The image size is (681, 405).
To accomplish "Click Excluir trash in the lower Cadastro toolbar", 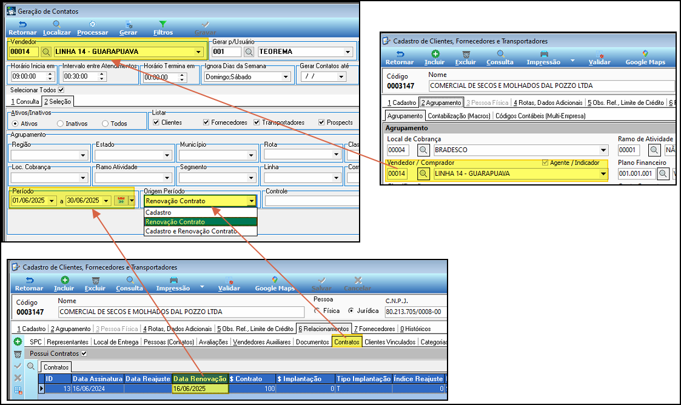I will (95, 284).
